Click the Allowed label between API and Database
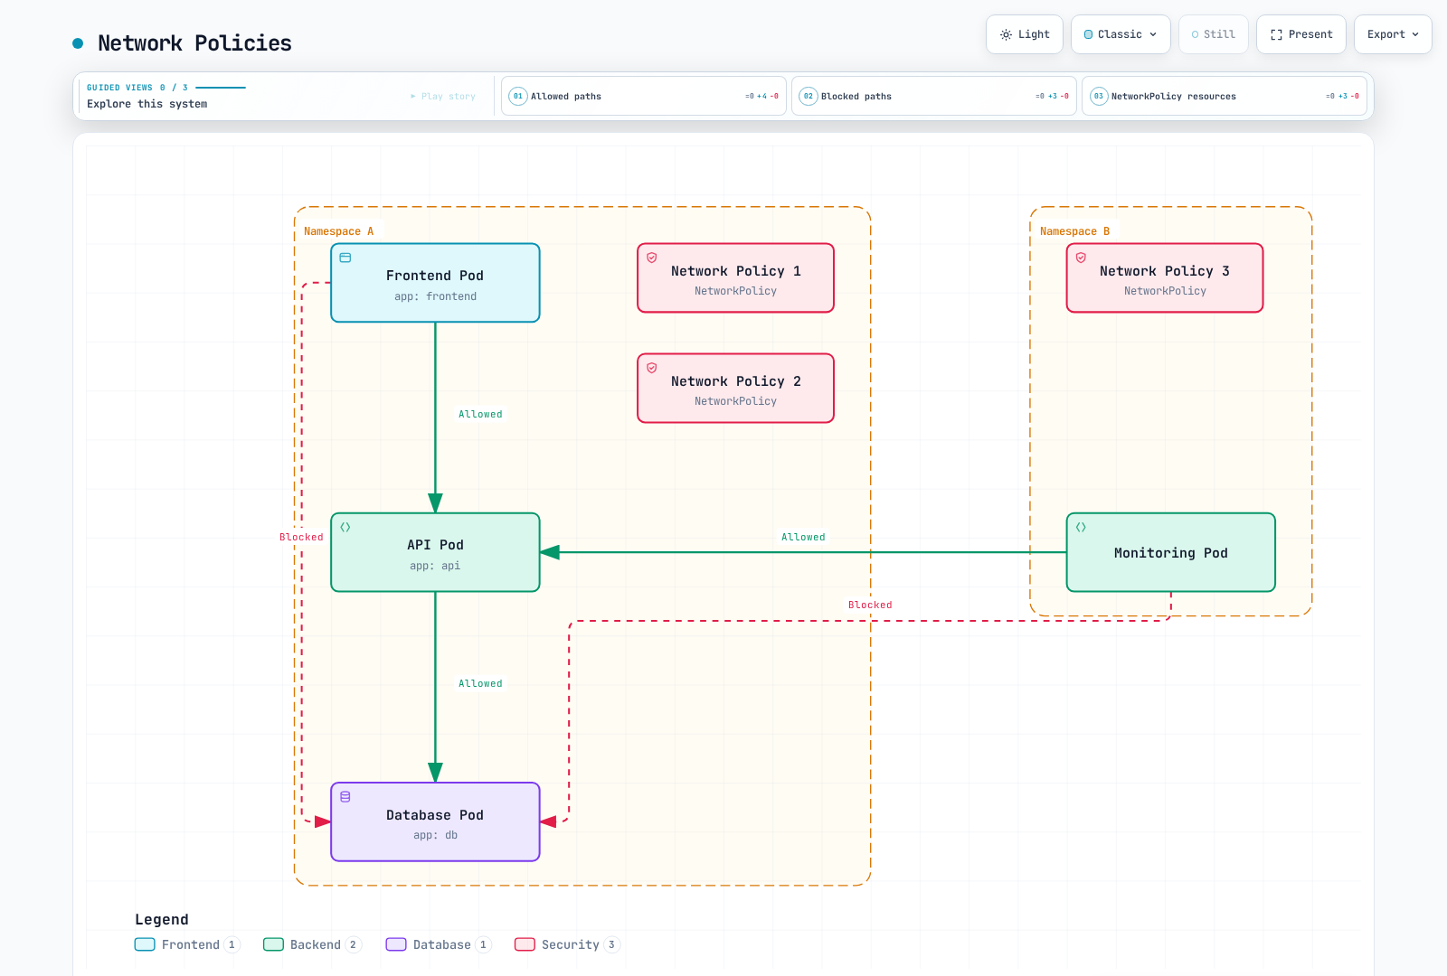This screenshot has width=1447, height=976. point(480,683)
